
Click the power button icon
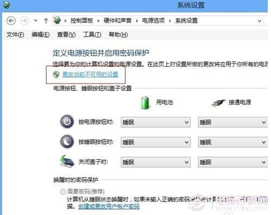67,122
